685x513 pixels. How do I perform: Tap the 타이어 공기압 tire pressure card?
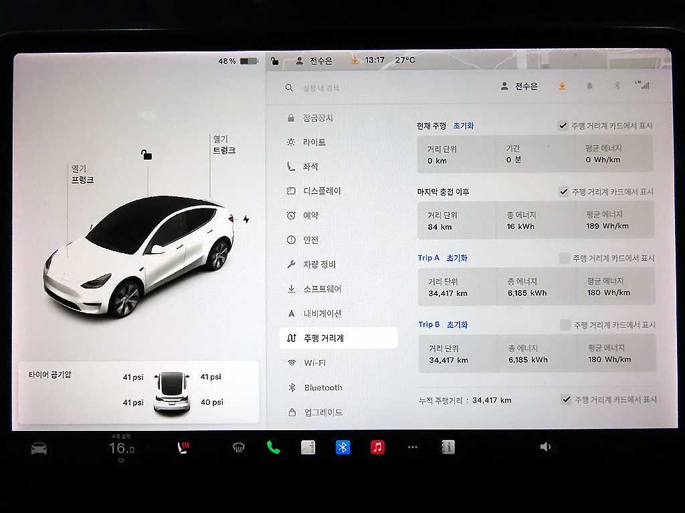138,392
